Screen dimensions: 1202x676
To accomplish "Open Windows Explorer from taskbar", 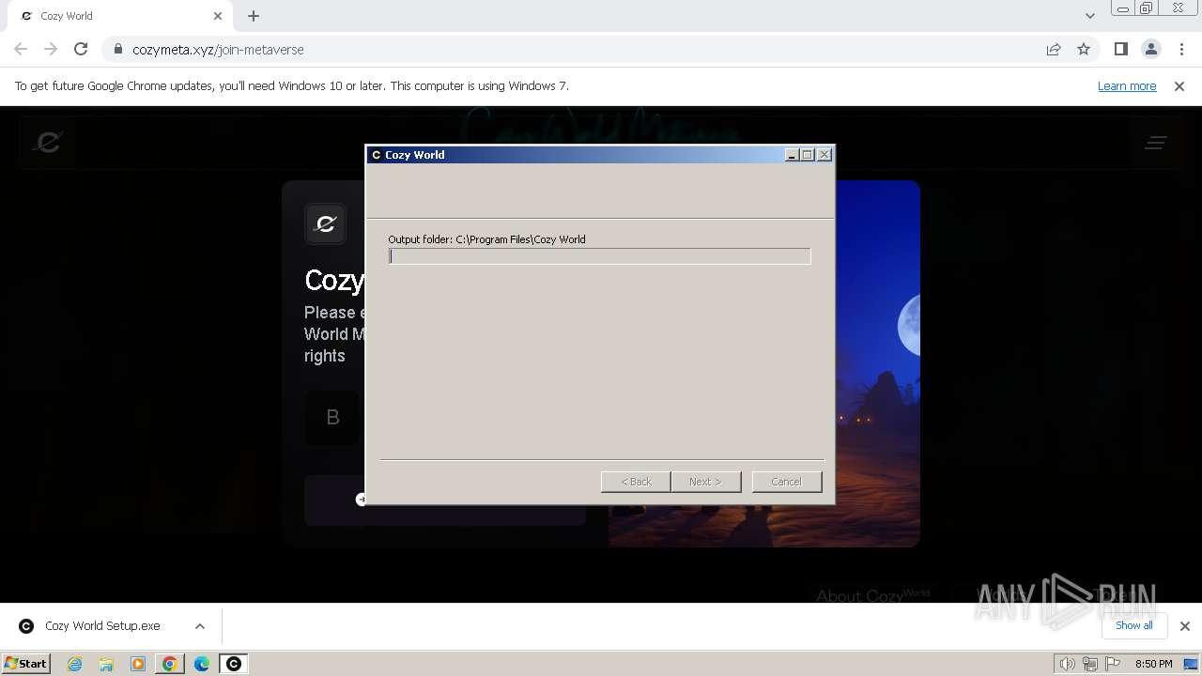I will click(x=106, y=664).
